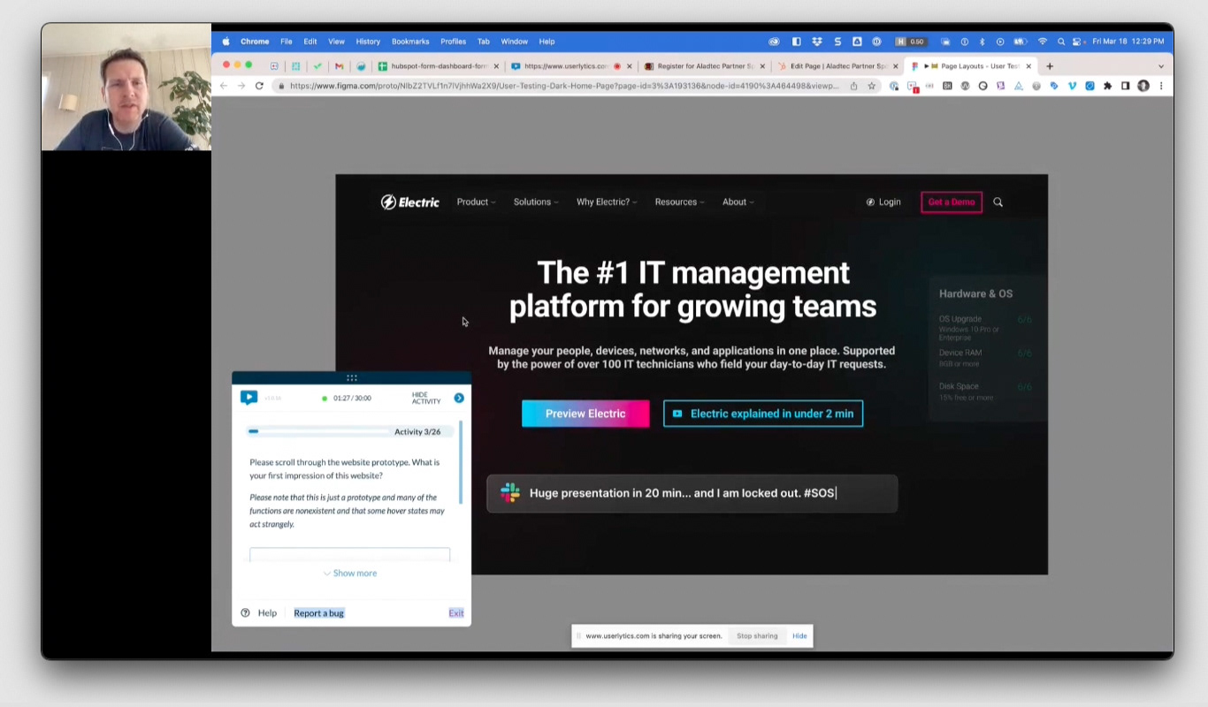Click the Electric logo in site header
Viewport: 1208px width, 707px height.
tap(409, 201)
